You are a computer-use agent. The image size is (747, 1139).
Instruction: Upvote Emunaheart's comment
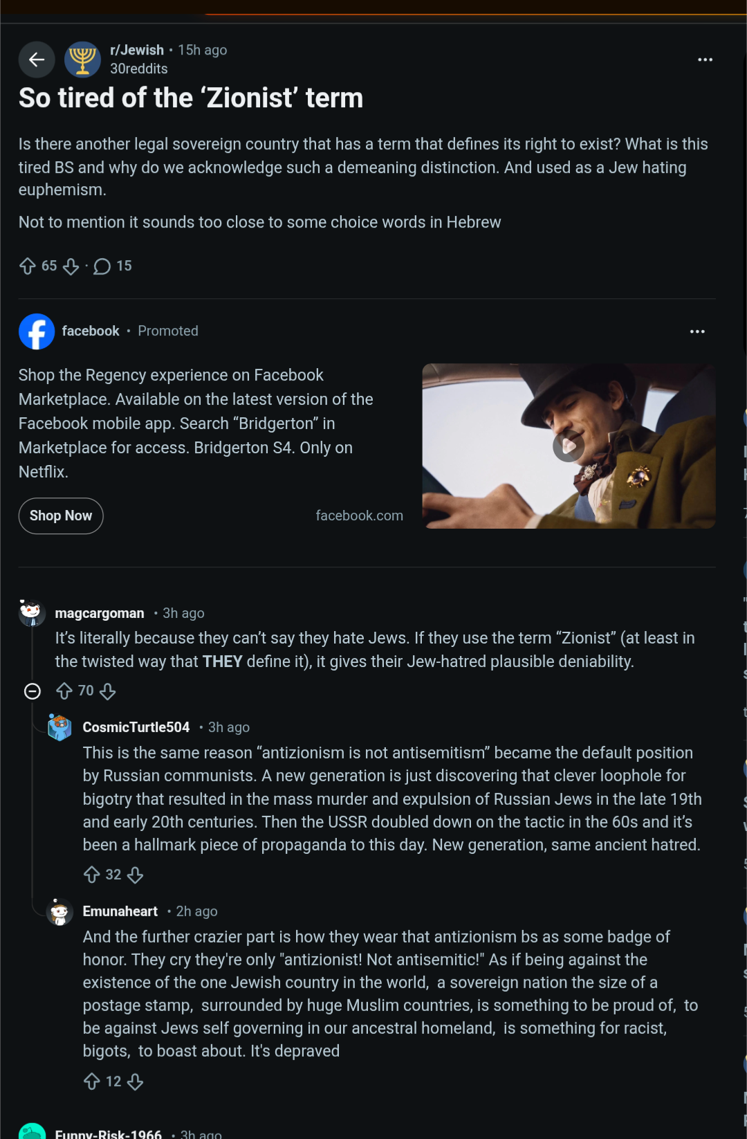tap(92, 1082)
